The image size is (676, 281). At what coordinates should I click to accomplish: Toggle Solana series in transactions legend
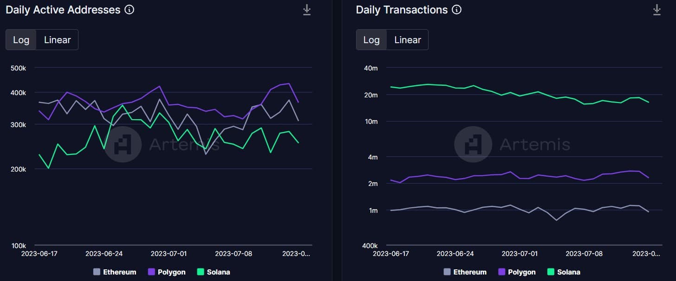(x=564, y=272)
